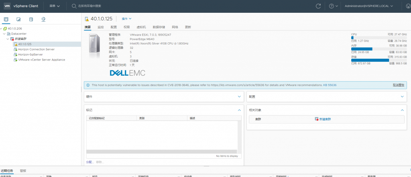Click the 分配... assign tag link
Screen dimensions: 411x177
point(90,162)
